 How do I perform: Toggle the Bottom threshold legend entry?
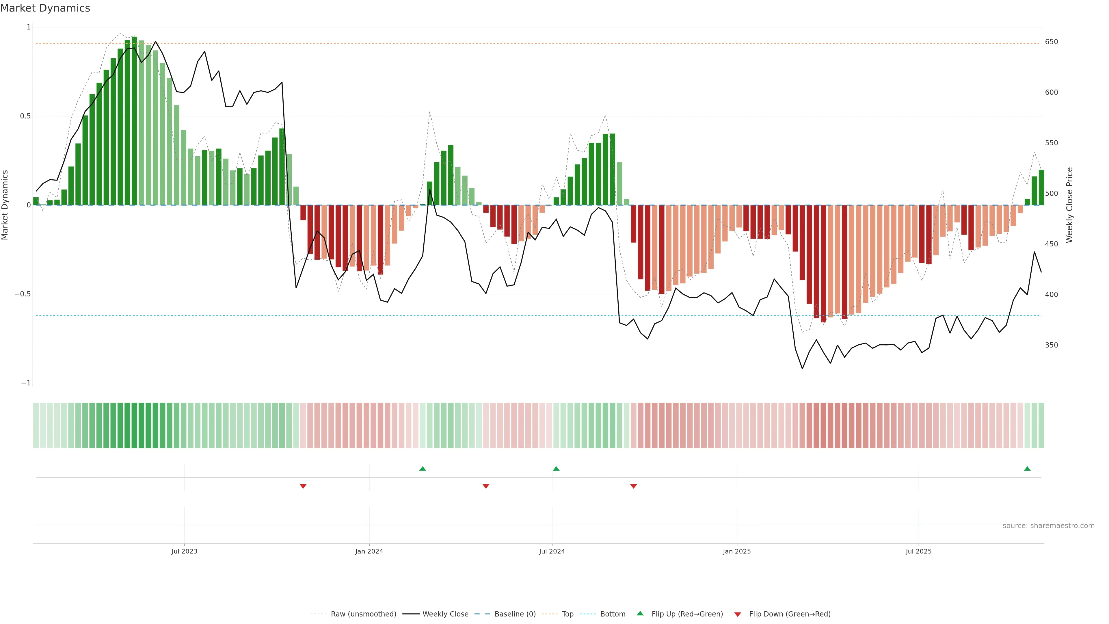pyautogui.click(x=613, y=614)
